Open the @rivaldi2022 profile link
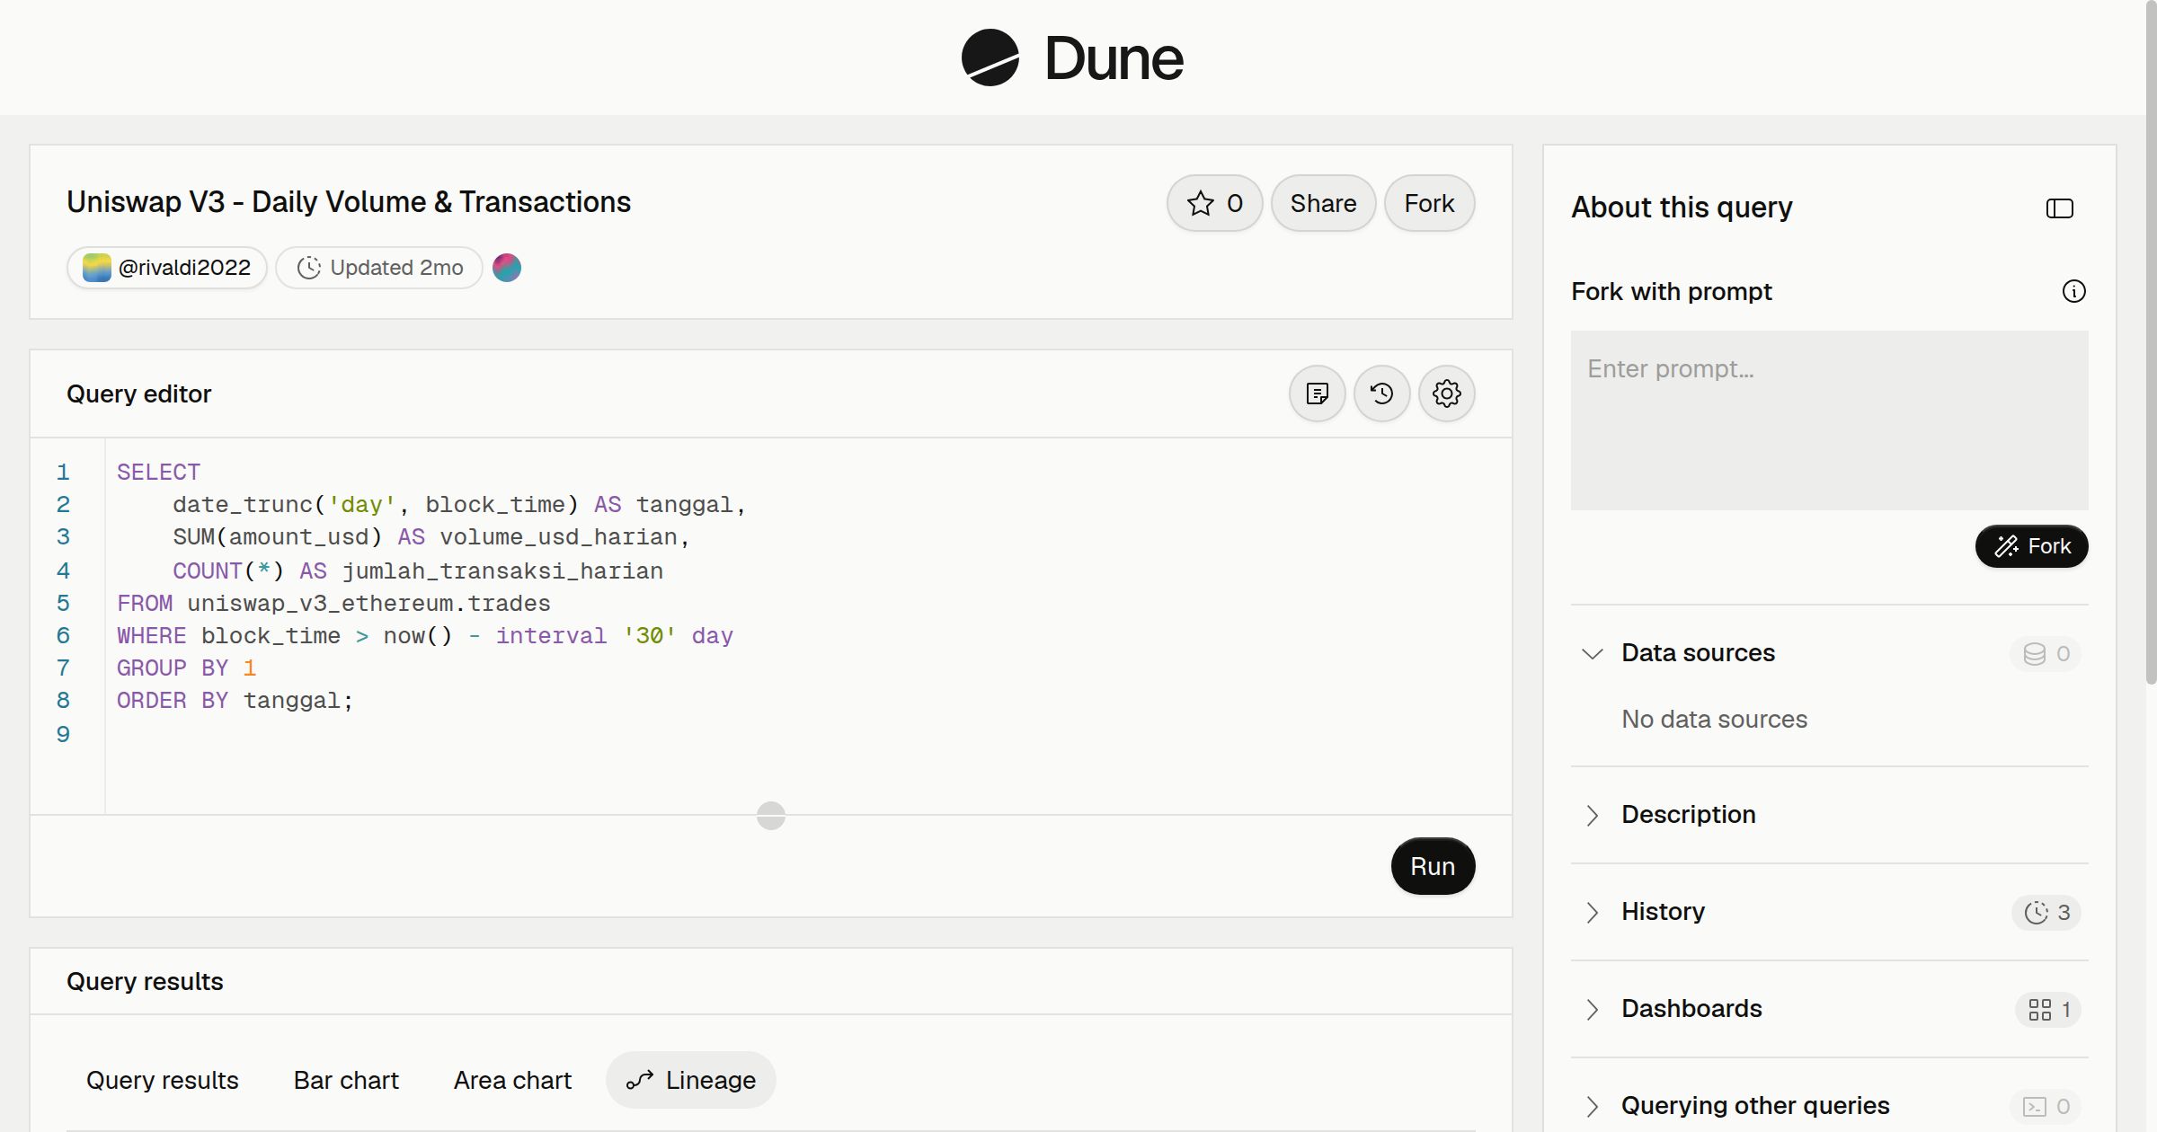Viewport: 2157px width, 1132px height. tap(167, 268)
